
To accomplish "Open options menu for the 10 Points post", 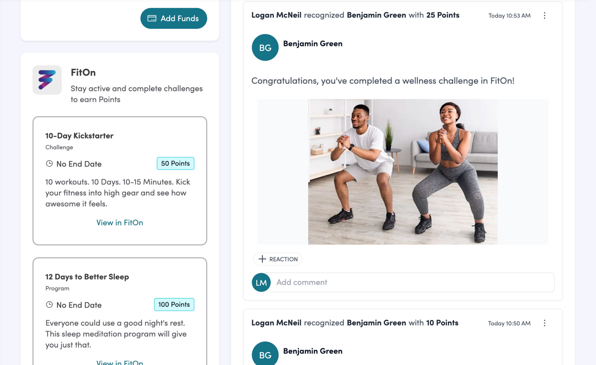I will coord(544,323).
